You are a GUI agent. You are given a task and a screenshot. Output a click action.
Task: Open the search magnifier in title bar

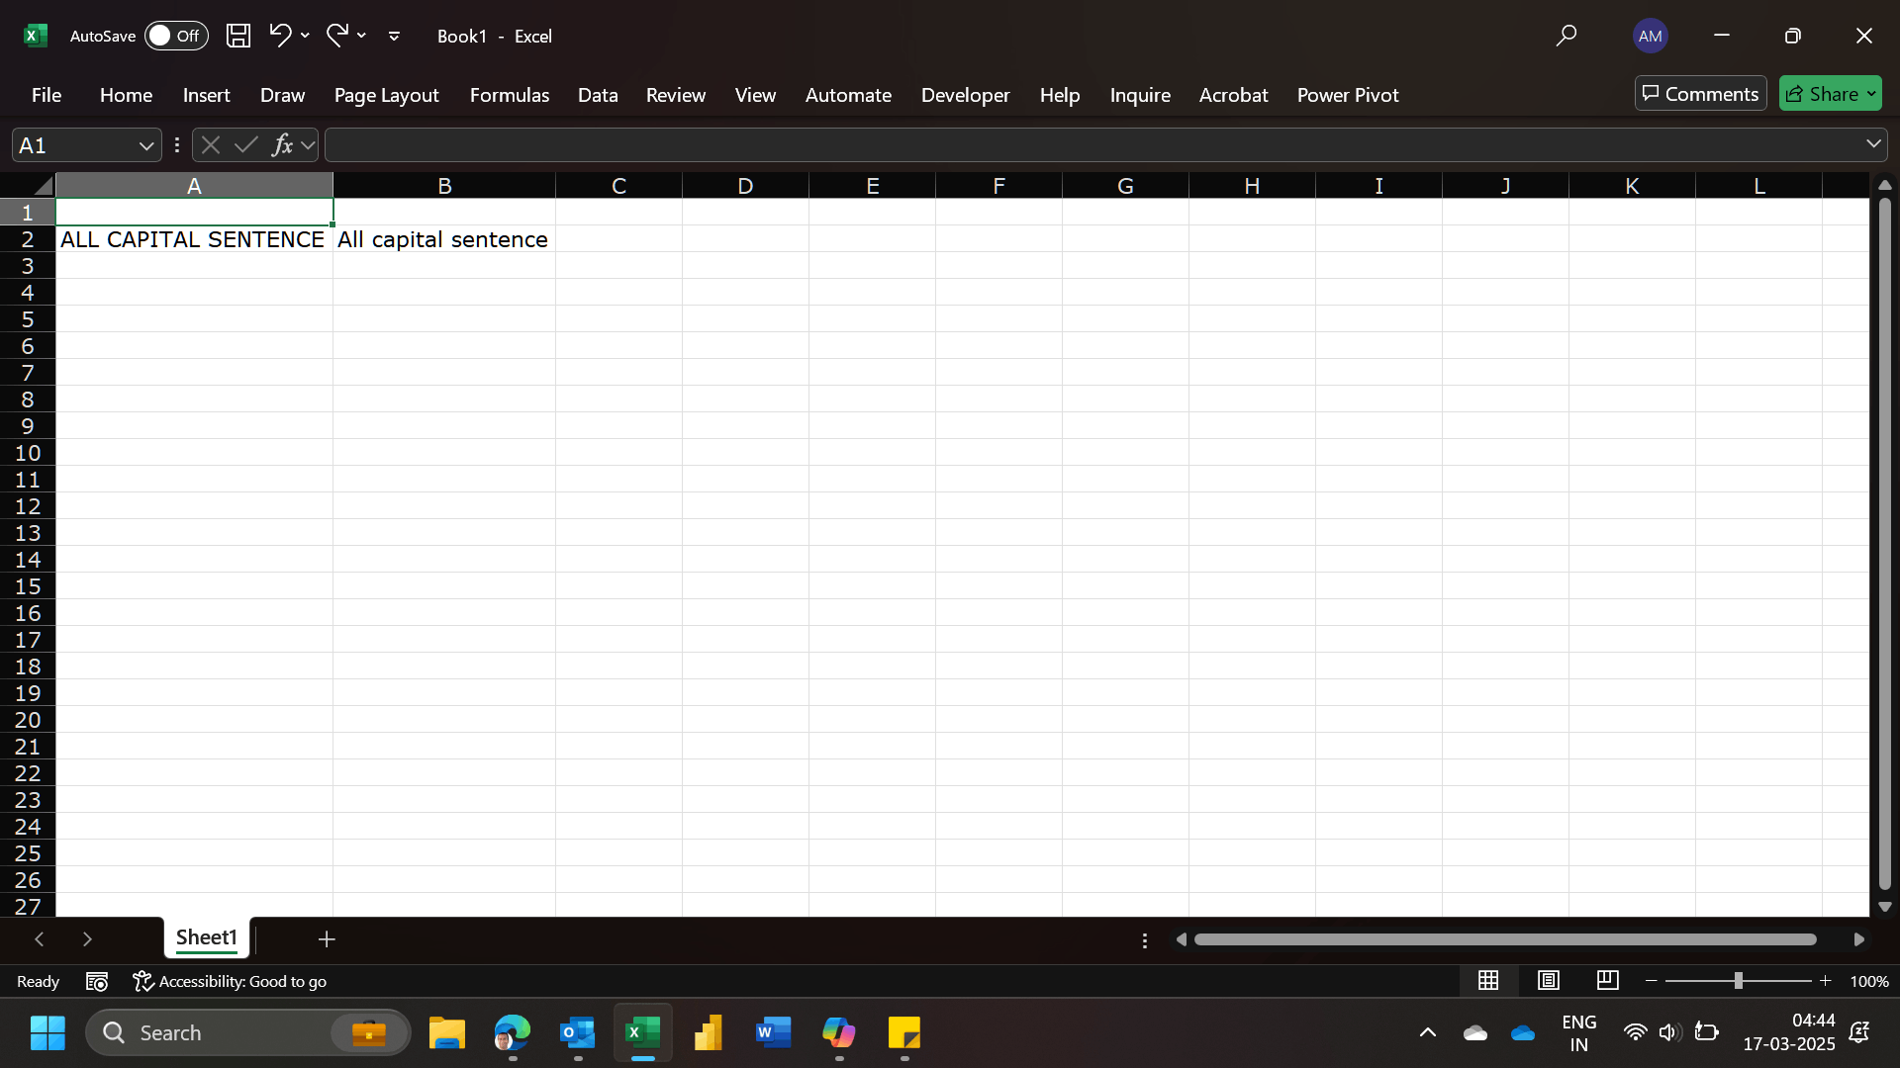click(1566, 36)
